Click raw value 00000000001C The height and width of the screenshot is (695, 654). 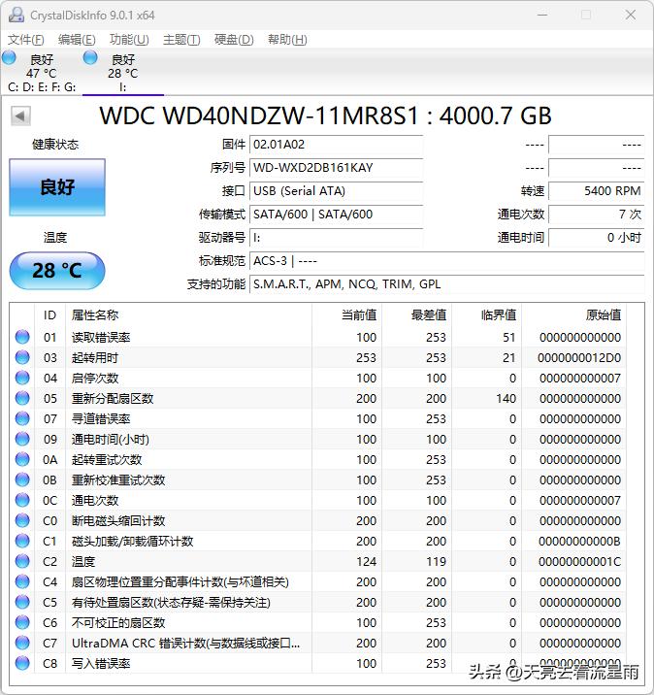[579, 562]
